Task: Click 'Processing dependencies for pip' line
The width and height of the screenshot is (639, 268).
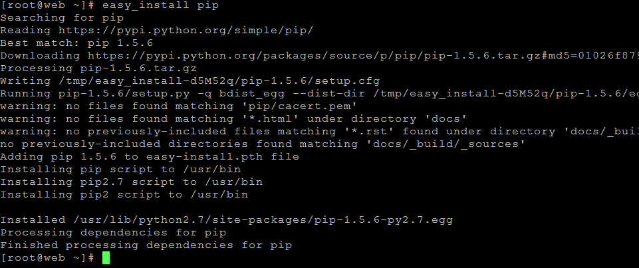Action: (113, 233)
